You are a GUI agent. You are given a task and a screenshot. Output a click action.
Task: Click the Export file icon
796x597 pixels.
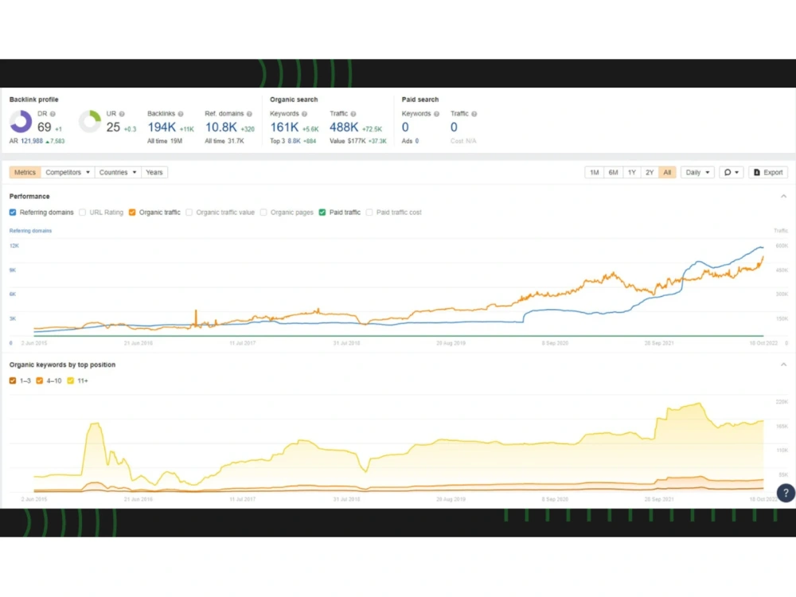coord(756,173)
